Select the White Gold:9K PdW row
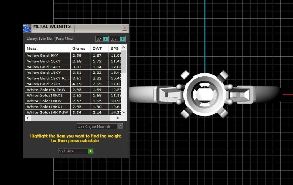The width and height of the screenshot is (293, 185). click(x=73, y=89)
